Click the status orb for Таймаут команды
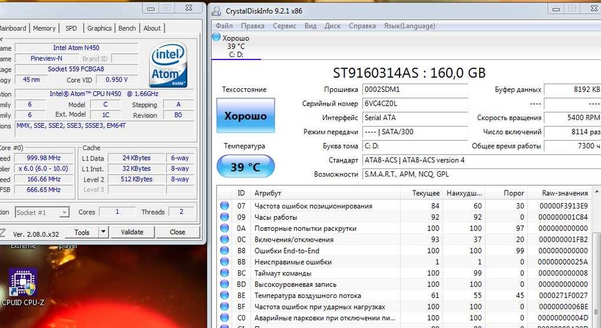This screenshot has height=328, width=601. coord(224,273)
